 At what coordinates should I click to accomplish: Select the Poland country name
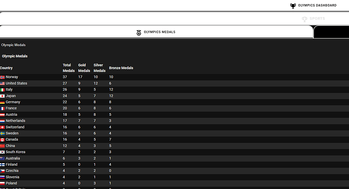[x=11, y=183]
